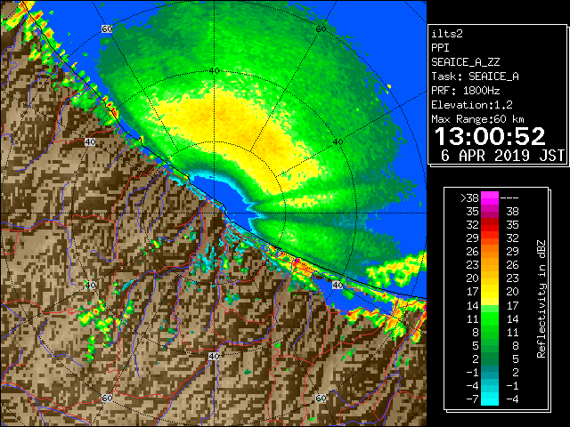
Task: Click the 40 km label on southeast coast
Action: (x=338, y=285)
